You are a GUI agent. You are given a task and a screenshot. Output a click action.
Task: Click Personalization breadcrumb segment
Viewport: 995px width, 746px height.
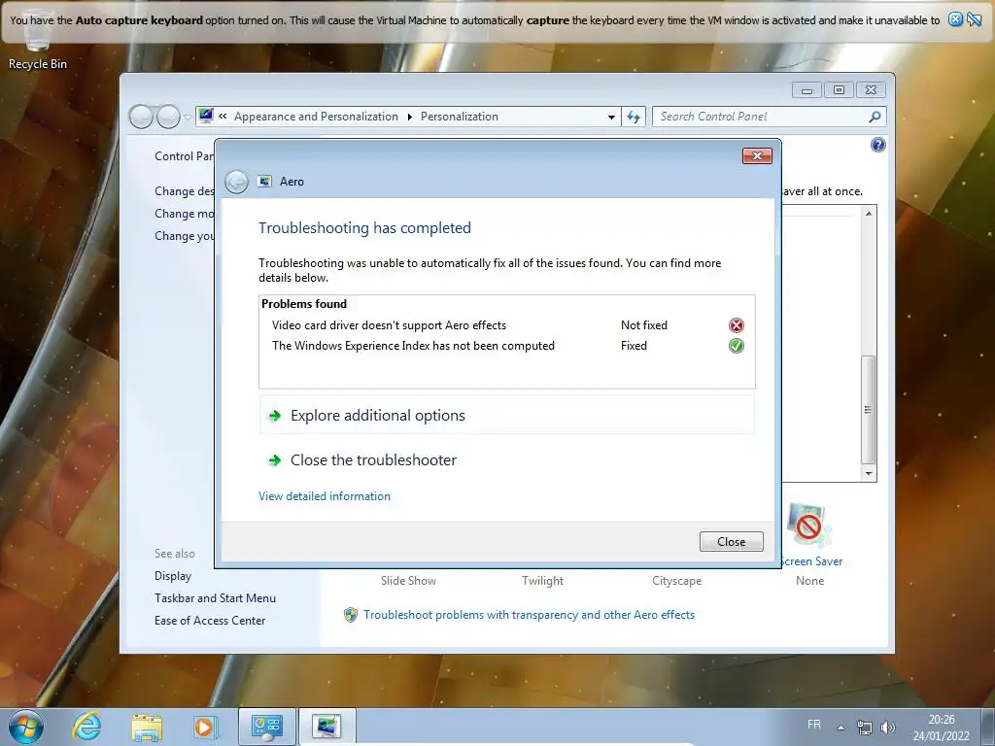click(460, 117)
